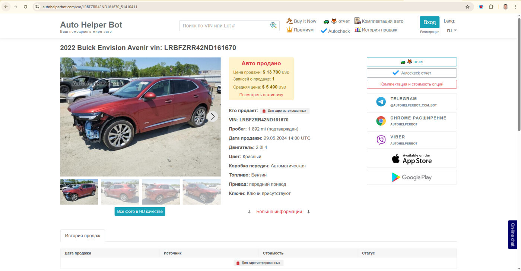The height and width of the screenshot is (271, 521).
Task: Expand the ru language dropdown
Action: [x=452, y=30]
